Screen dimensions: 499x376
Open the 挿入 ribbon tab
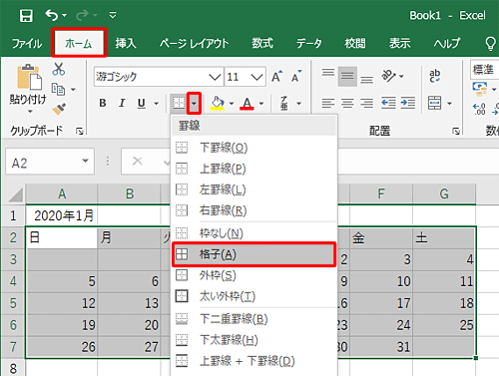pos(126,44)
